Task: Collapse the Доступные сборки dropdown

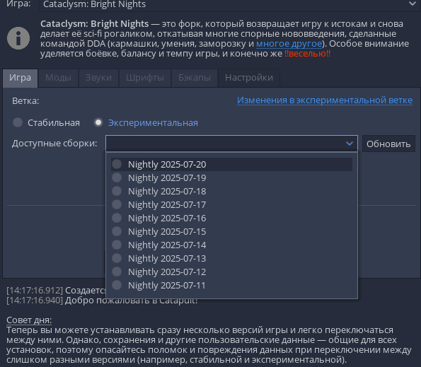Action: point(231,144)
